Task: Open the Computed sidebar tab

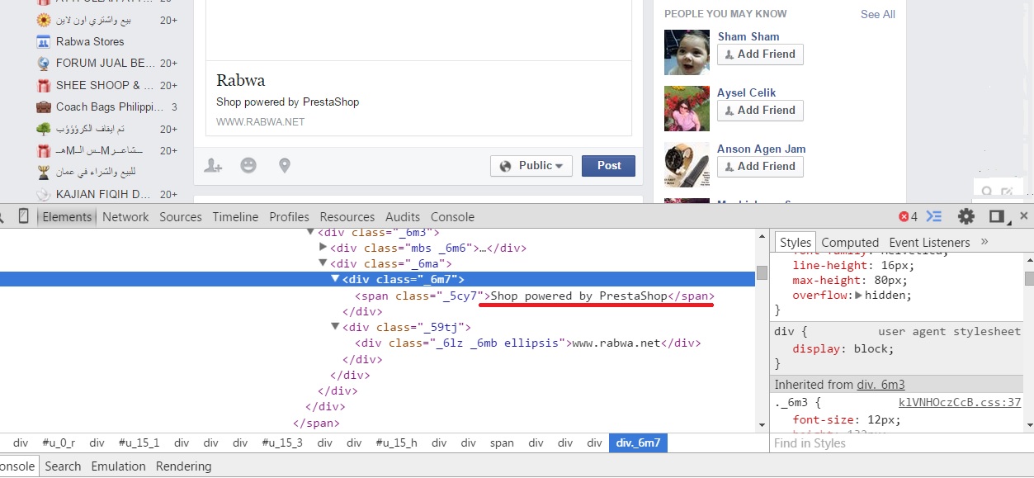Action: 850,243
